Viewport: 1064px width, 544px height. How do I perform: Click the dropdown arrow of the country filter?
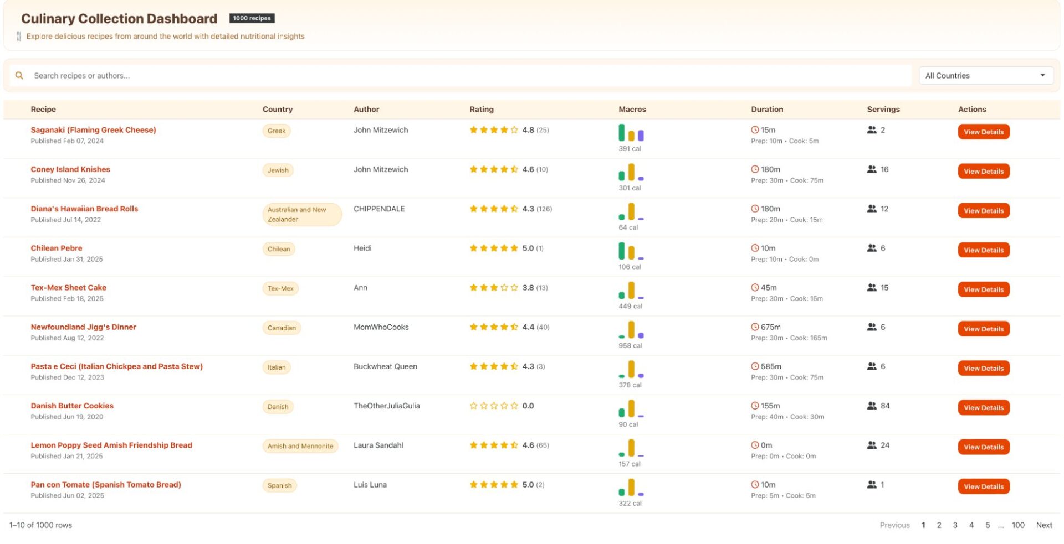(1042, 76)
